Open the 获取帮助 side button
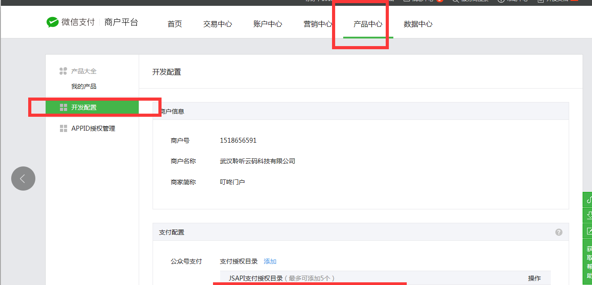 tap(588, 263)
